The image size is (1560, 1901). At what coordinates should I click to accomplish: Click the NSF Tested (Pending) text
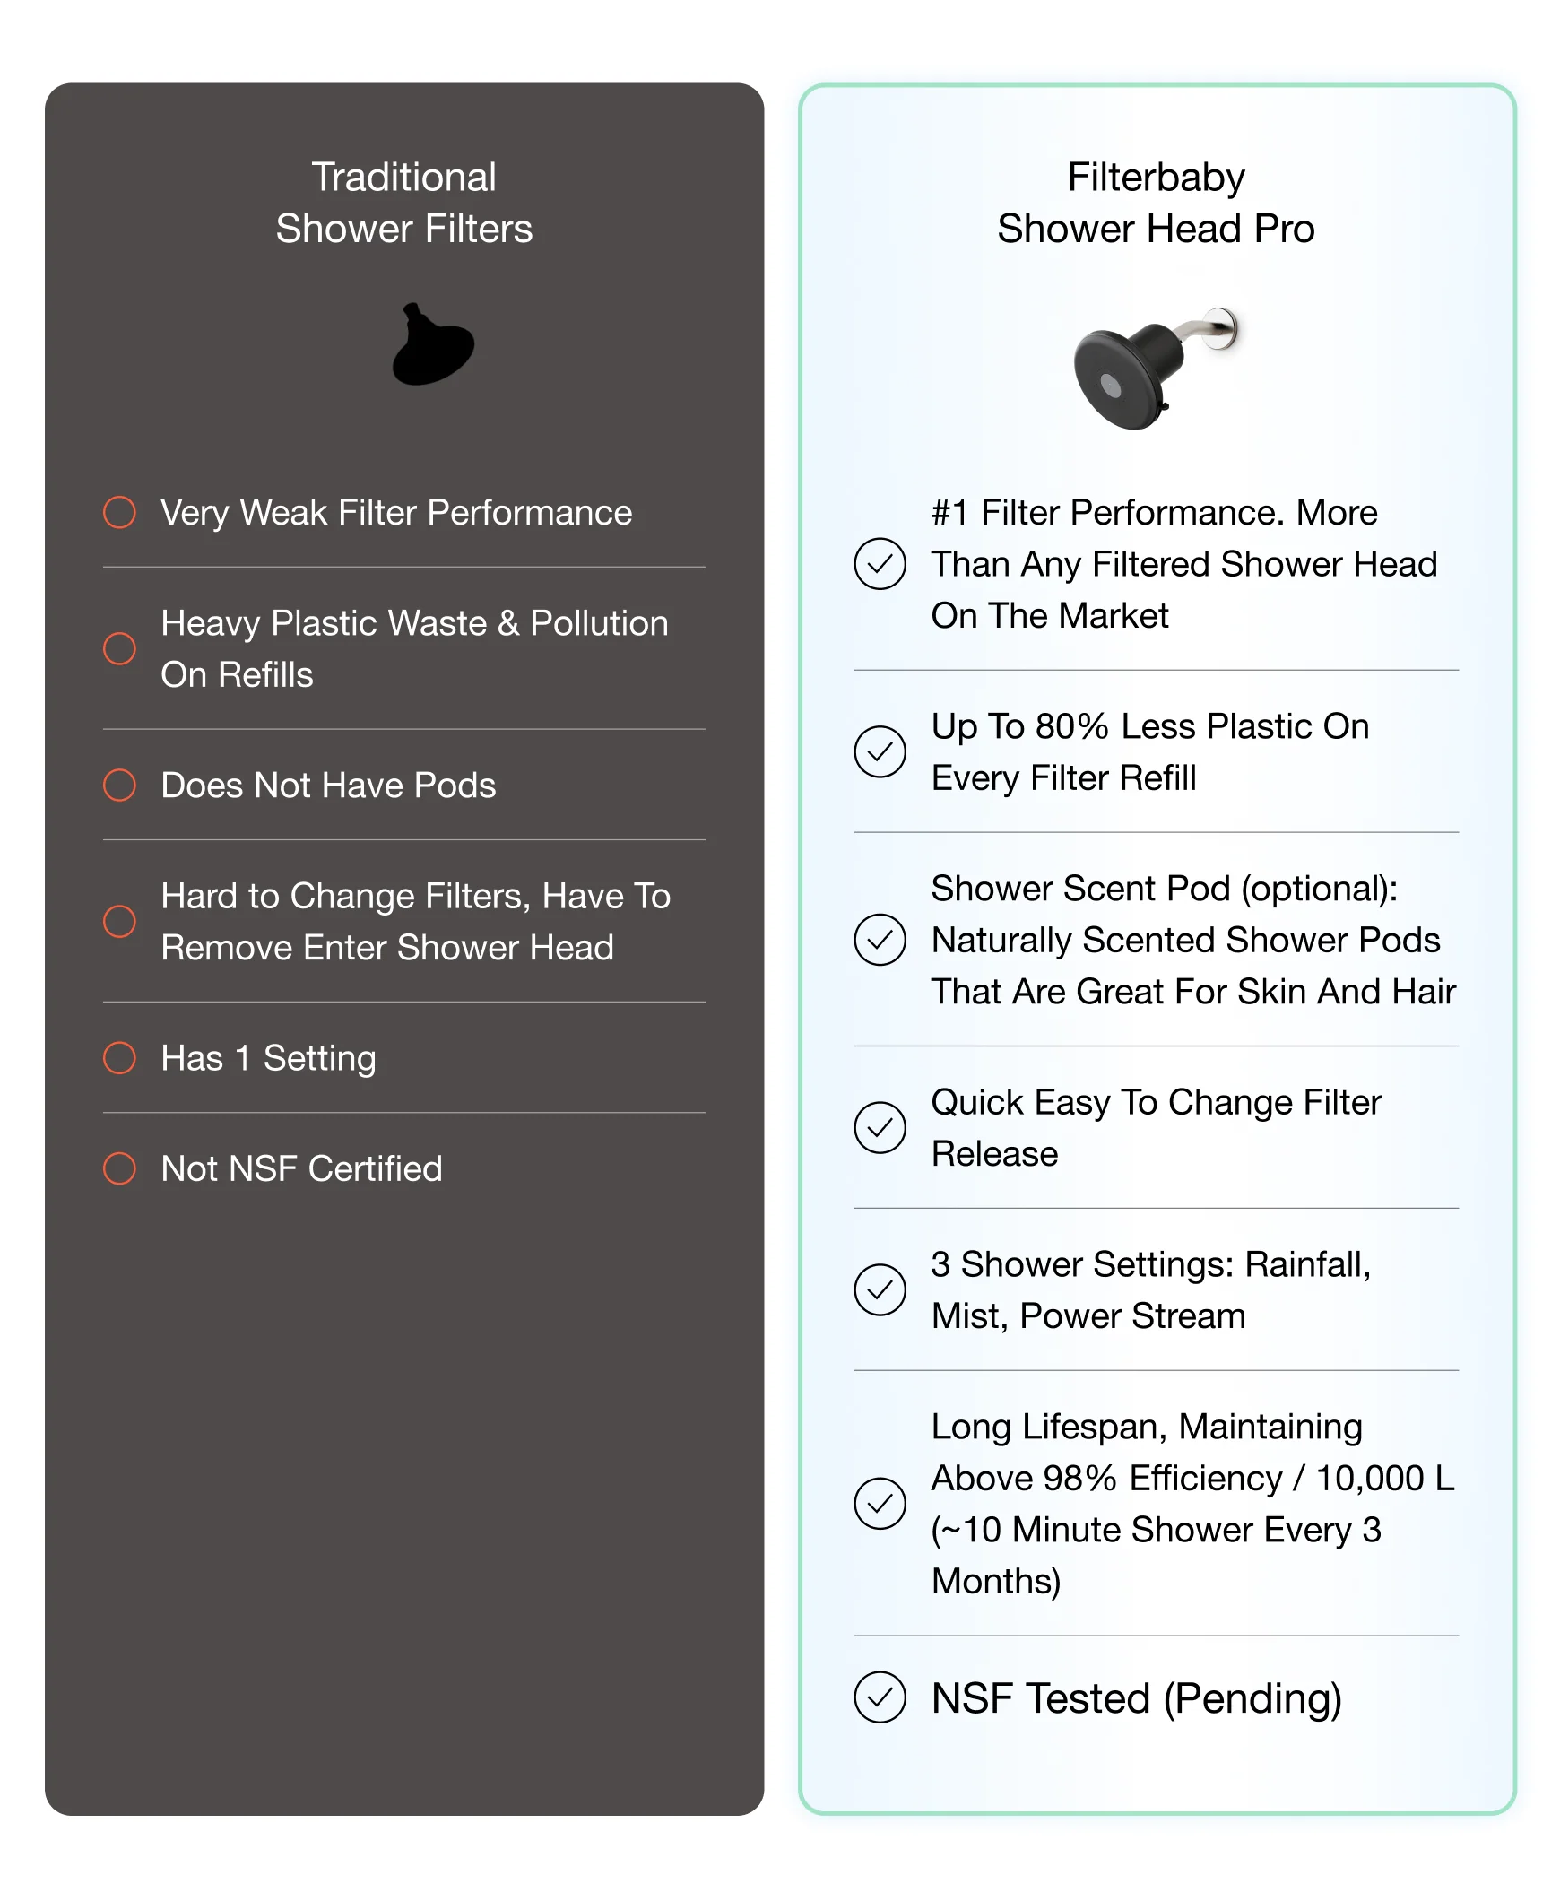click(1136, 1697)
